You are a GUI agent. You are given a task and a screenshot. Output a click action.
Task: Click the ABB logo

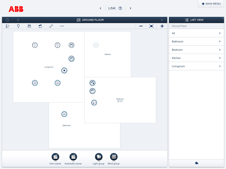click(x=16, y=9)
